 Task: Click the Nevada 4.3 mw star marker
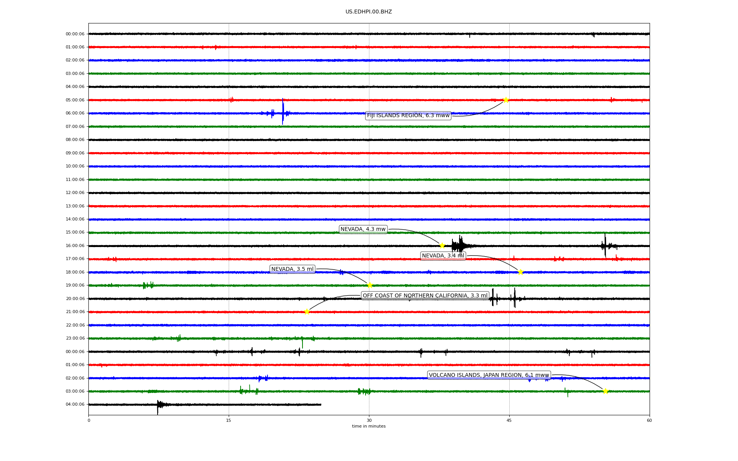pos(442,245)
